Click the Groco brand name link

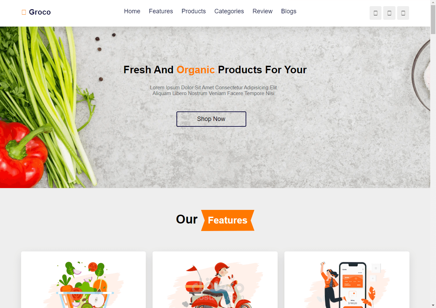[x=40, y=12]
